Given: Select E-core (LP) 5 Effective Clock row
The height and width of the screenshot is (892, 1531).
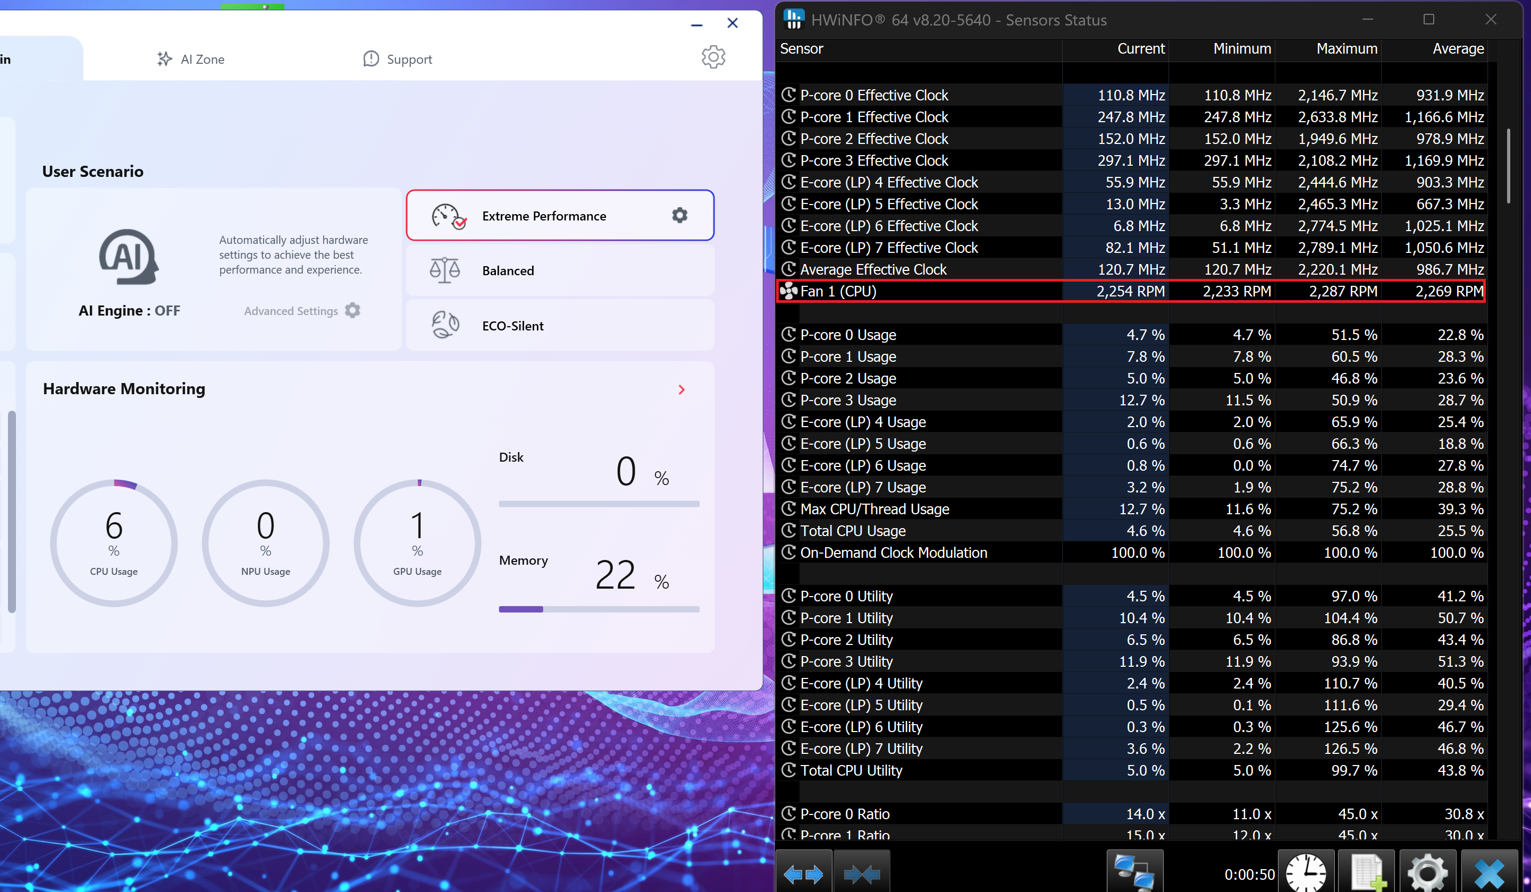Looking at the screenshot, I should [x=1131, y=203].
